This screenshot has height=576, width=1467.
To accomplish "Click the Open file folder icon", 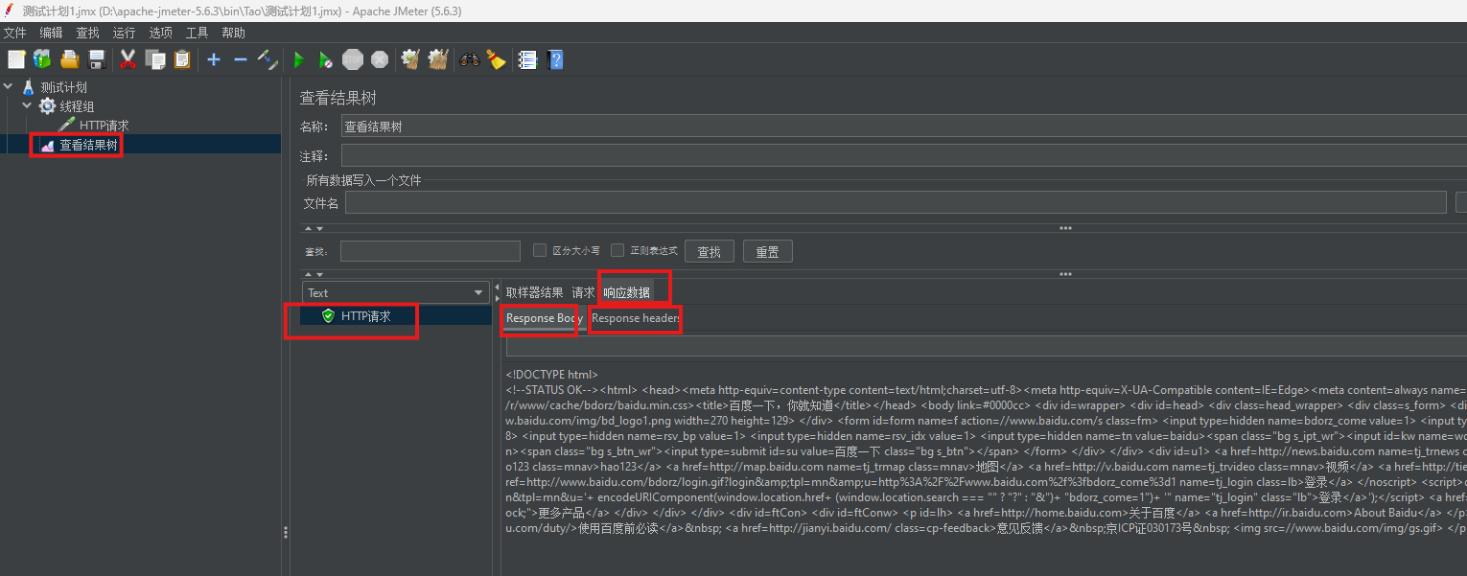I will [x=69, y=59].
